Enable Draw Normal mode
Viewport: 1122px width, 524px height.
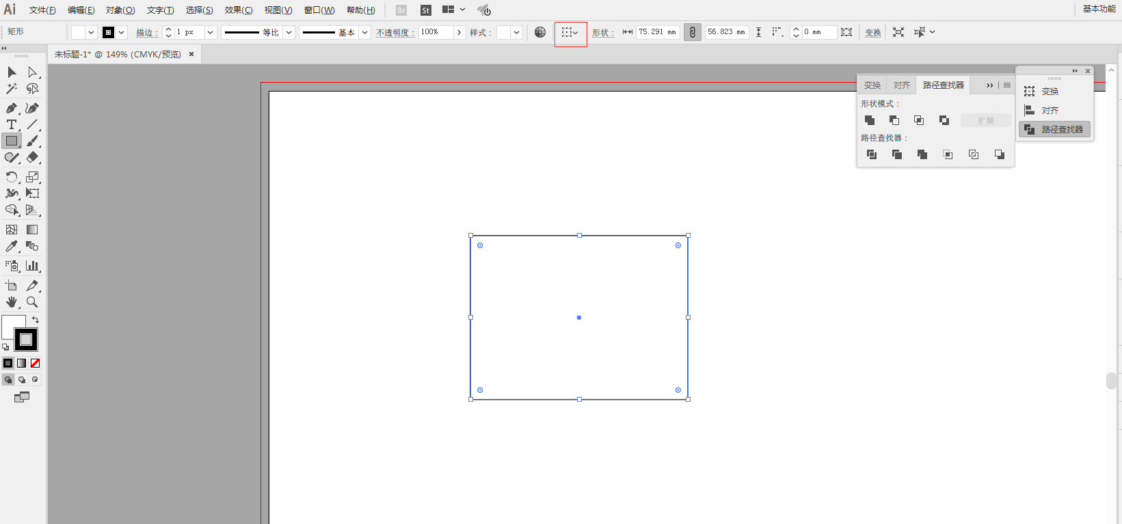(8, 380)
